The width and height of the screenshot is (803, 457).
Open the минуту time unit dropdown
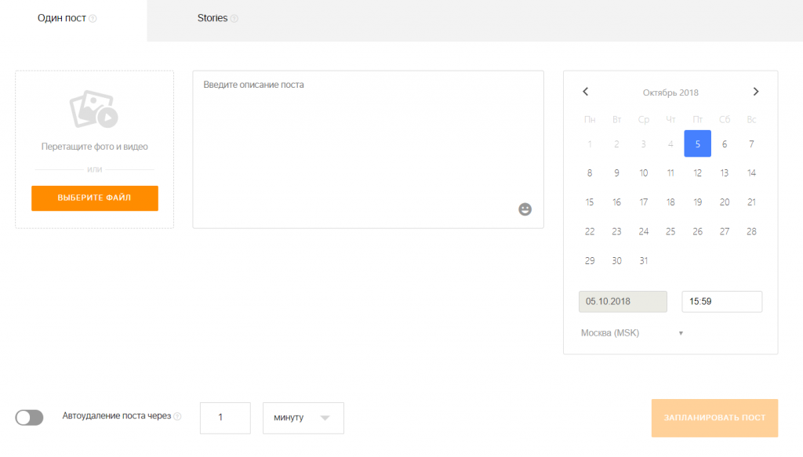pyautogui.click(x=303, y=418)
